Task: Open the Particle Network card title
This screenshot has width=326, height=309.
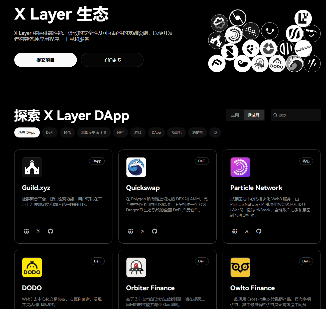Action: (256, 188)
